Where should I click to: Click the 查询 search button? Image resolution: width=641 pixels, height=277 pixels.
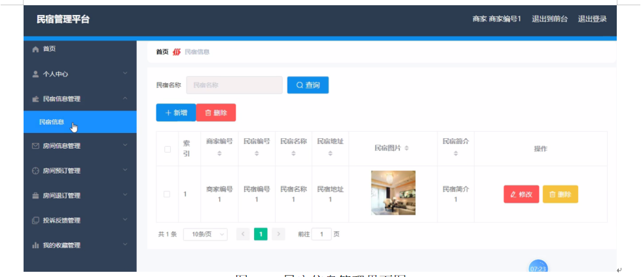point(308,85)
